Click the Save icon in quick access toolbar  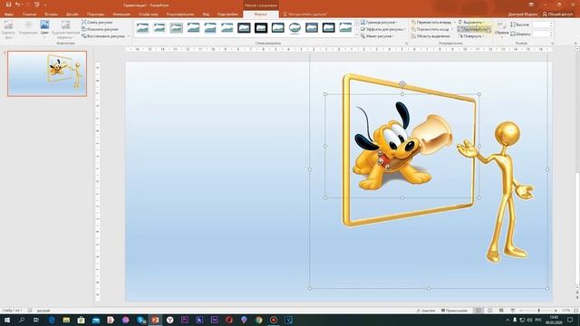tap(8, 5)
